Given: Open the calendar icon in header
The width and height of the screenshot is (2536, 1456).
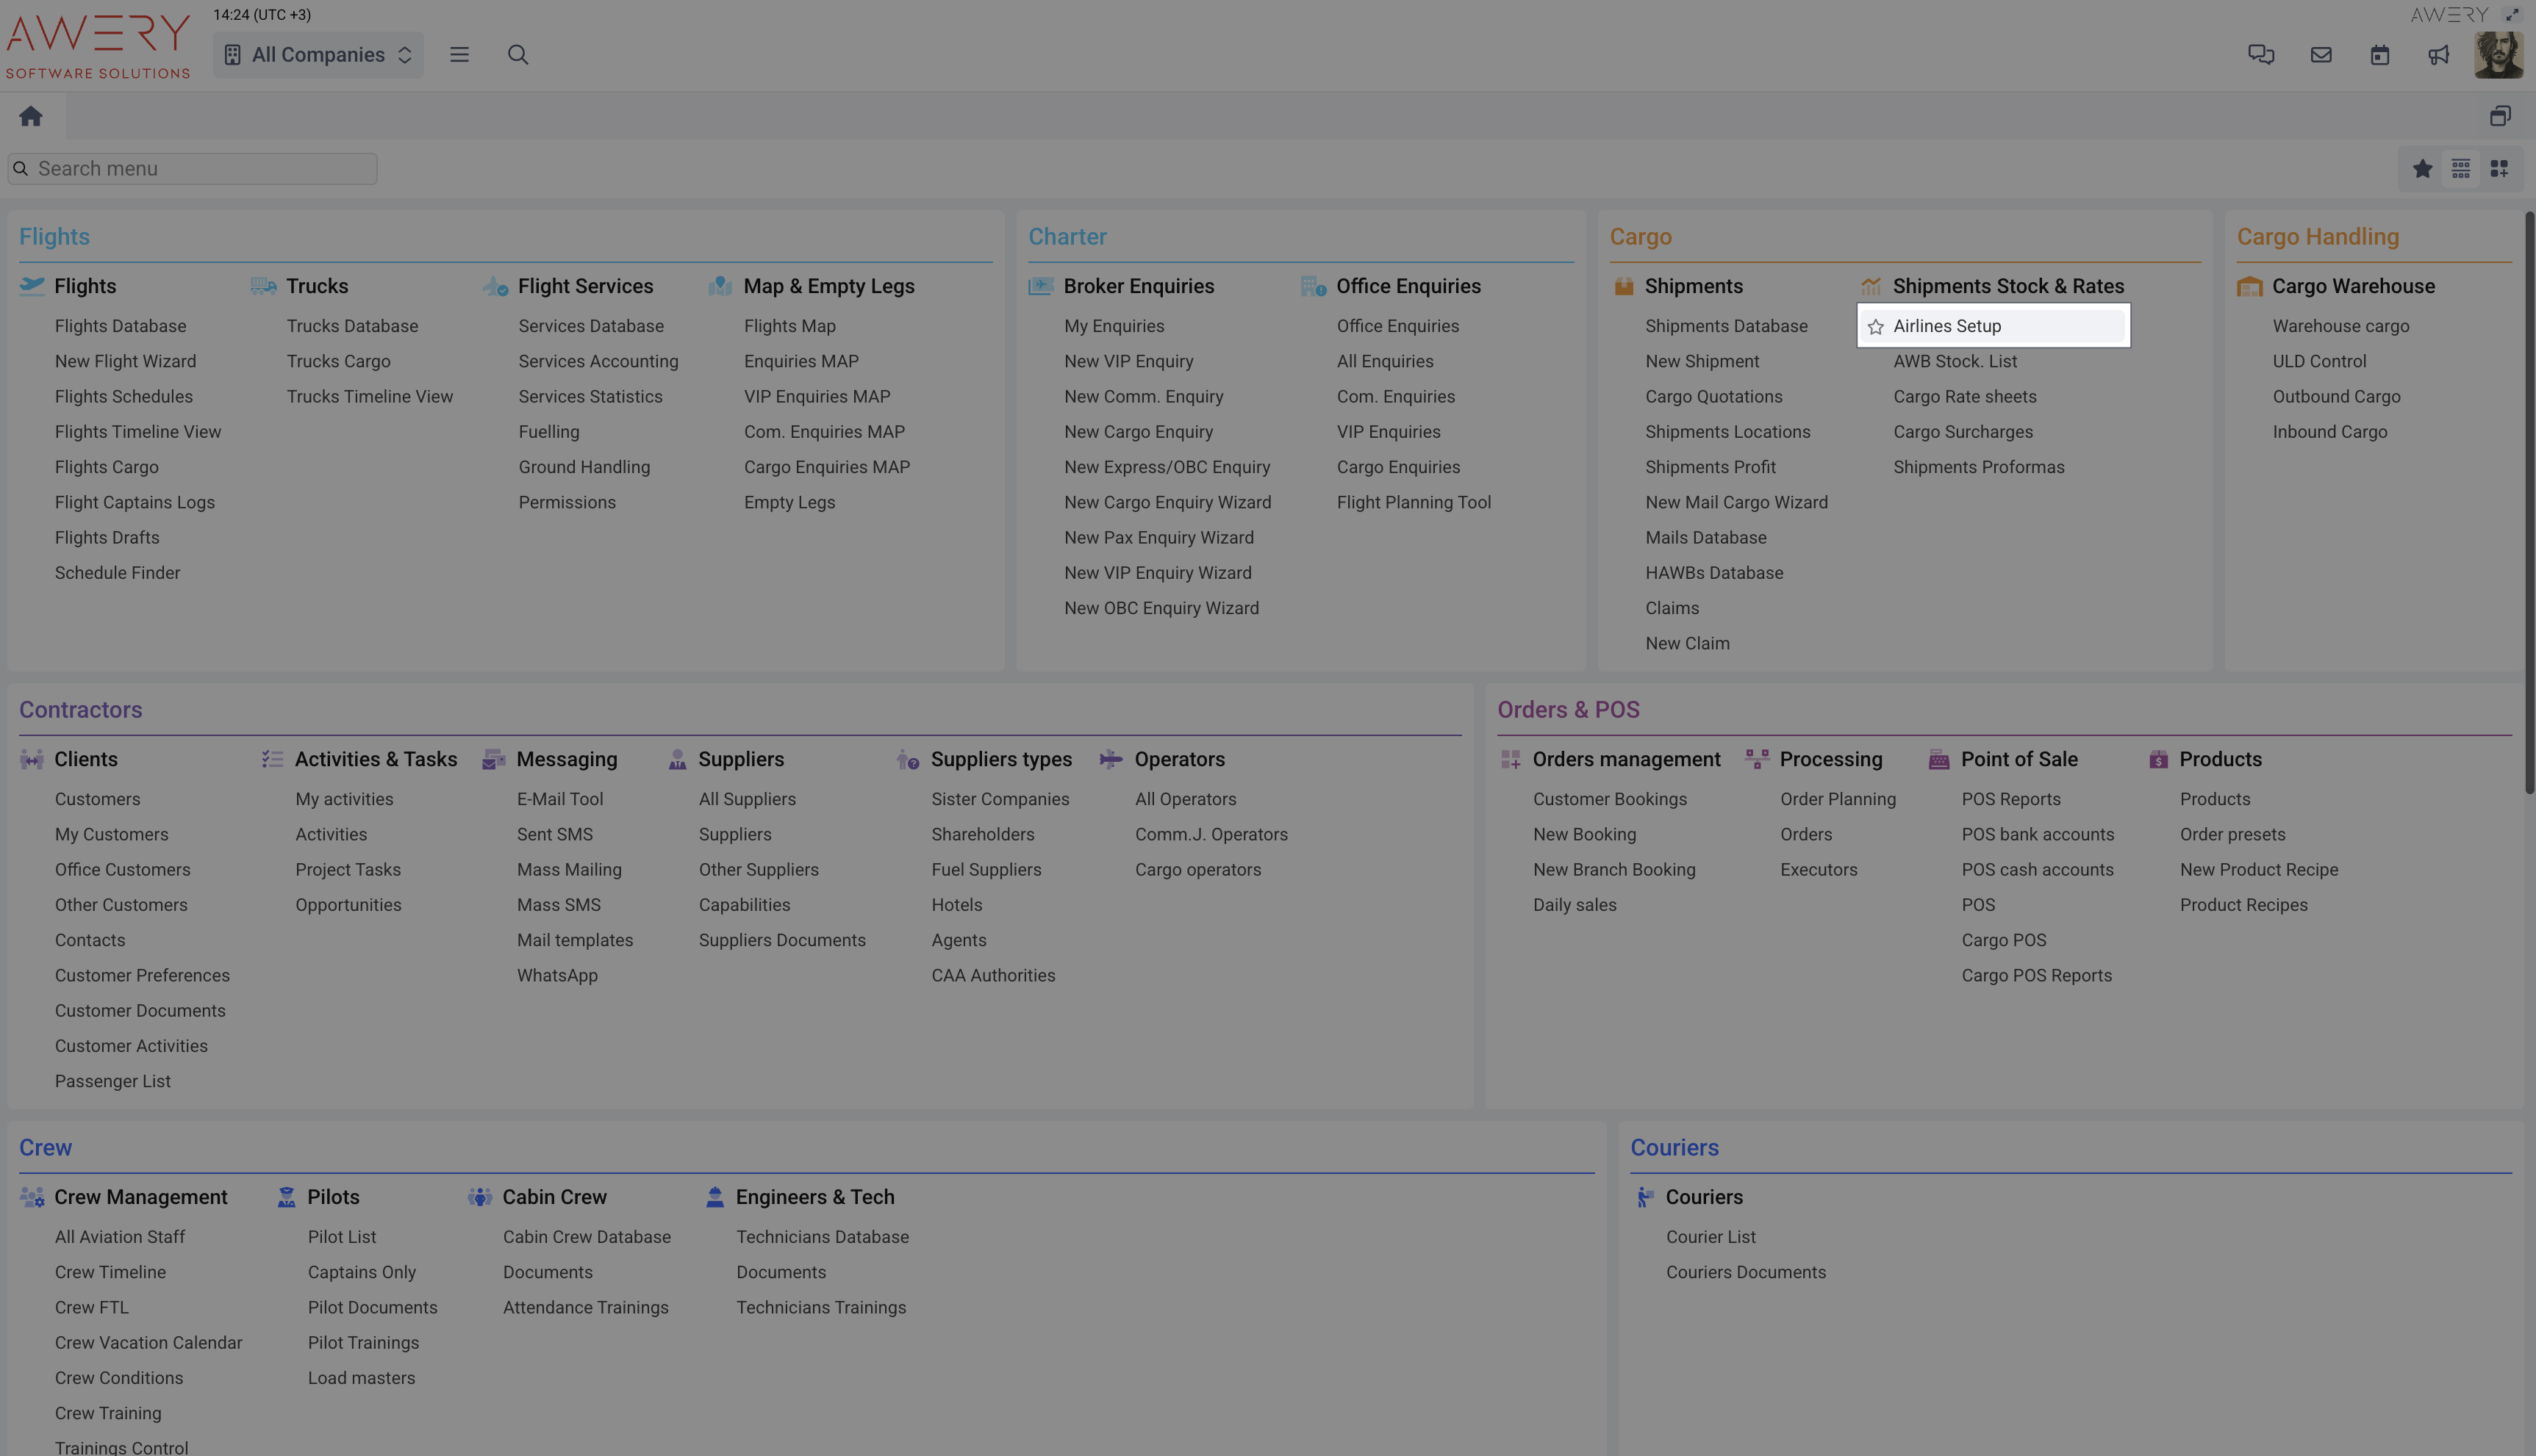Looking at the screenshot, I should [x=2380, y=55].
